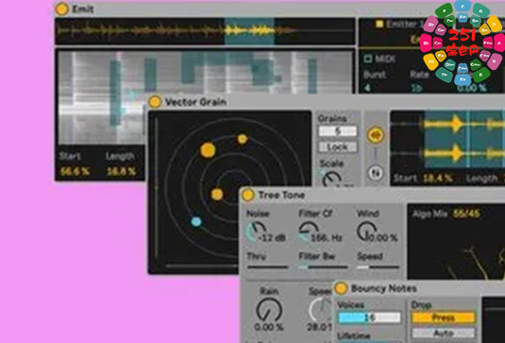Click the Tree Tone tree visualization display
The height and width of the screenshot is (343, 505).
click(x=456, y=242)
